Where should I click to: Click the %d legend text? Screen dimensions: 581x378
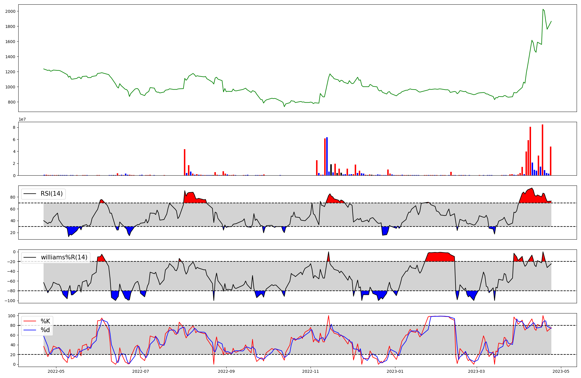click(45, 330)
